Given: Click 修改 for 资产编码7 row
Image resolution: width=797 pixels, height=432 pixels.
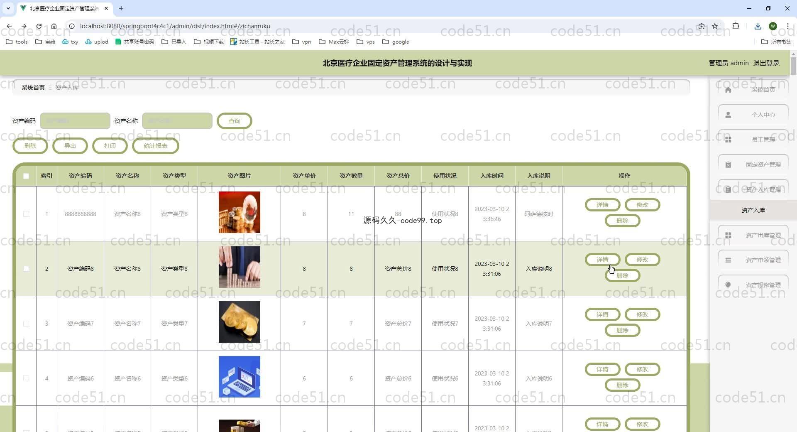Looking at the screenshot, I should 642,314.
